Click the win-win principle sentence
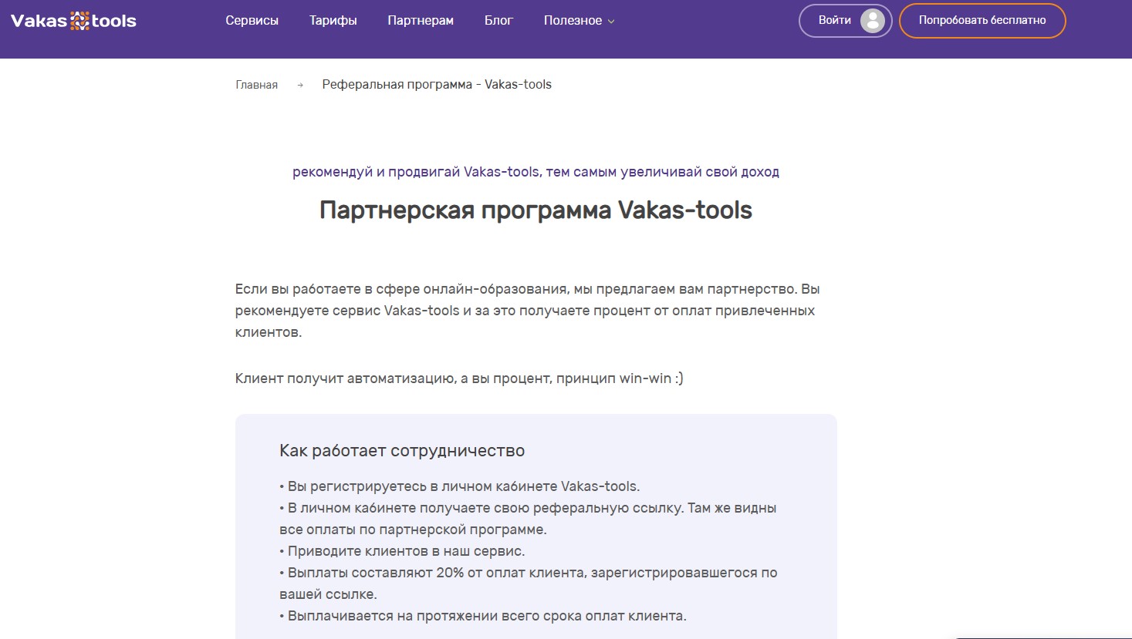This screenshot has width=1132, height=639. point(458,378)
